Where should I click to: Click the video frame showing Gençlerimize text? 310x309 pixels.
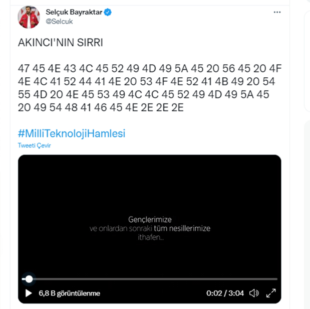click(x=149, y=201)
